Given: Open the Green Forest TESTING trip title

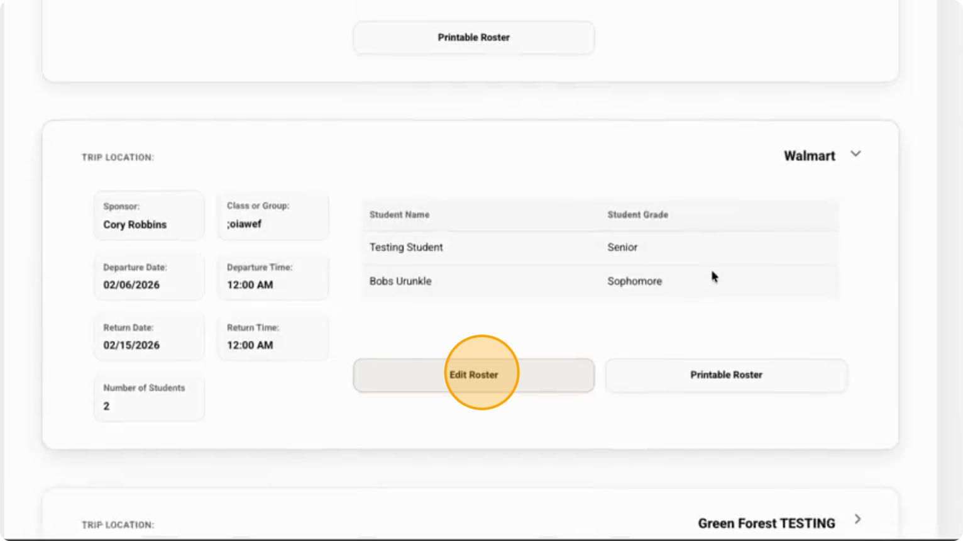Looking at the screenshot, I should click(x=766, y=523).
